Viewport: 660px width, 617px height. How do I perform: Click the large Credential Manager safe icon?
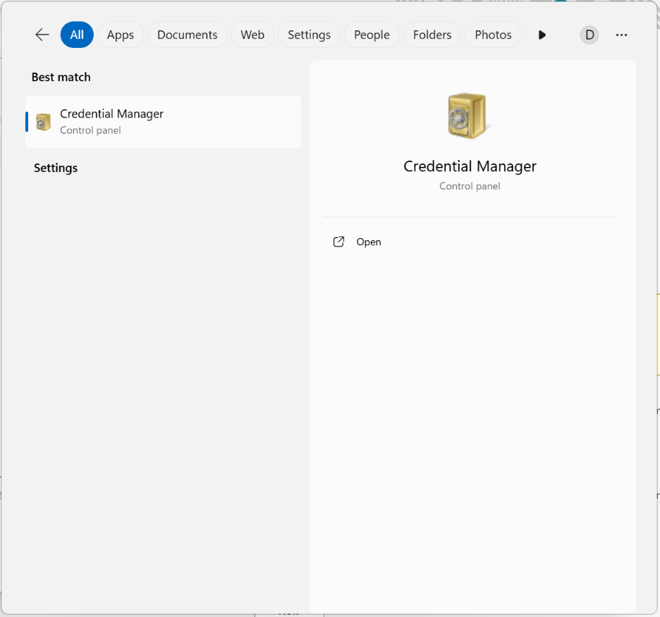coord(467,116)
